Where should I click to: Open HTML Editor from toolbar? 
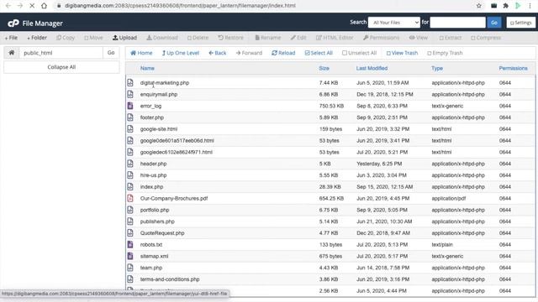(335, 38)
